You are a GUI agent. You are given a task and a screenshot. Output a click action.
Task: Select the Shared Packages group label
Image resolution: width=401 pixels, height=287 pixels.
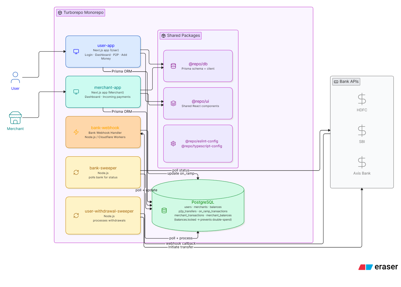pos(181,36)
